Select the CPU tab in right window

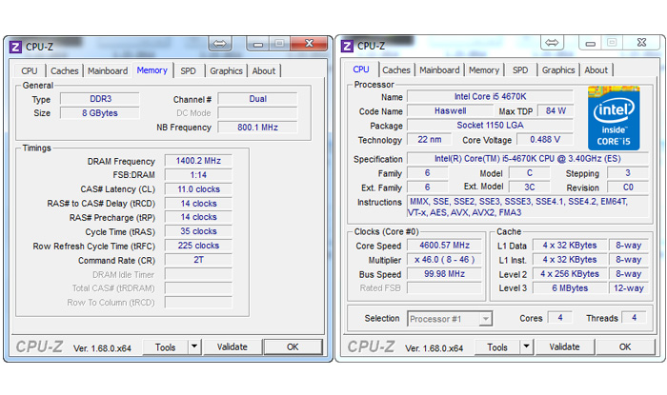pyautogui.click(x=361, y=69)
